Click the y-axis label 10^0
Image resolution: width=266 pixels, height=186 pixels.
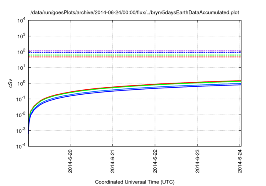coord(21,83)
